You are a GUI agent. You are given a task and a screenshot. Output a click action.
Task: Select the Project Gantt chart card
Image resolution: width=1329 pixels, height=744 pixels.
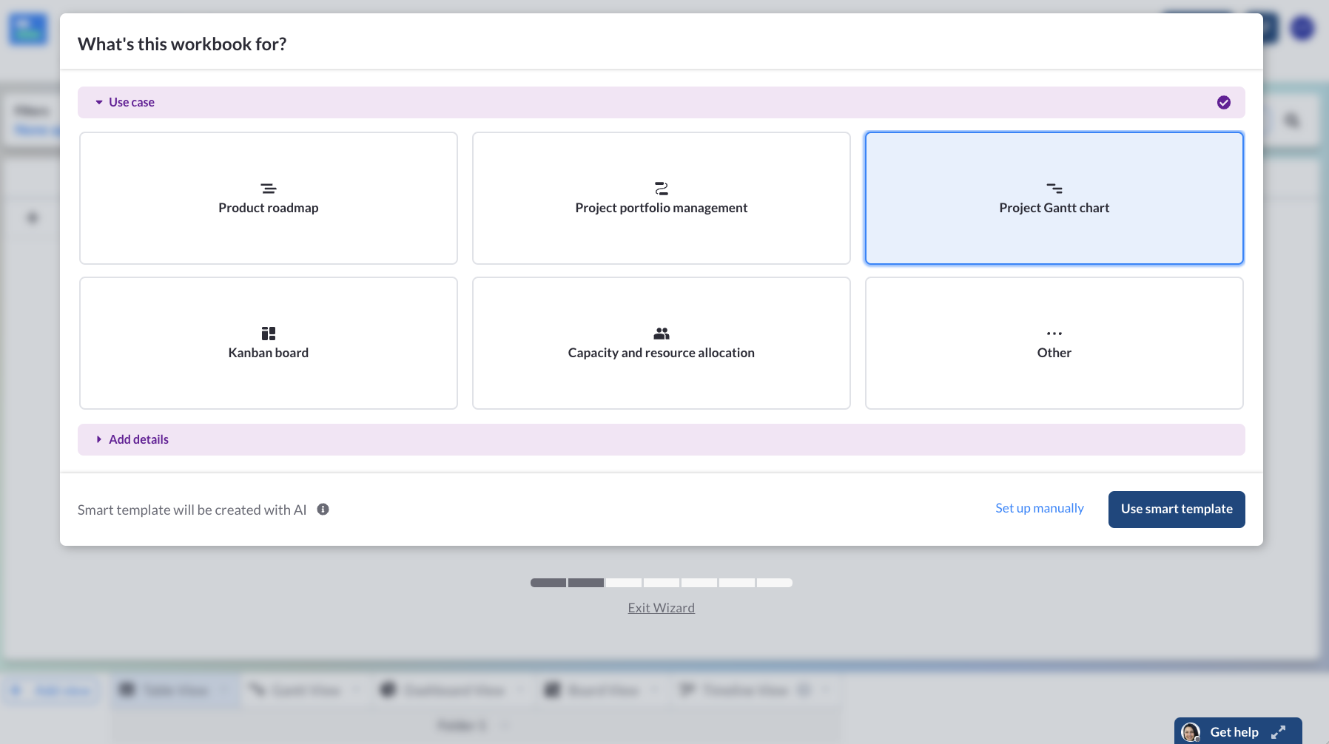(1054, 198)
